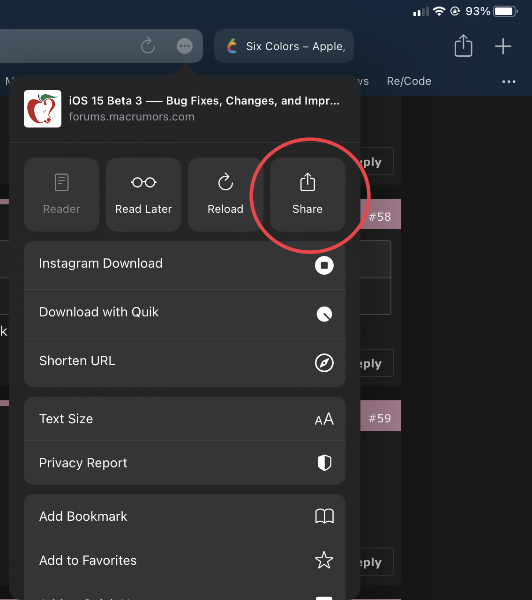The height and width of the screenshot is (600, 532).
Task: Tap the reload arrow in address bar
Action: tap(148, 45)
